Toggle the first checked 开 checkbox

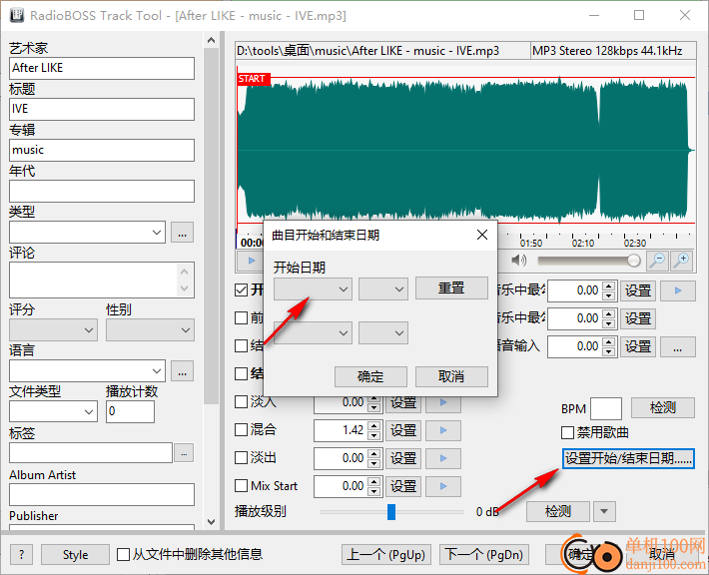(241, 289)
